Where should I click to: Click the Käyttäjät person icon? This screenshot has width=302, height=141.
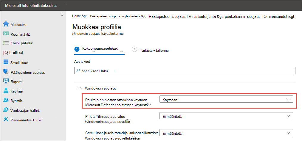pyautogui.click(x=6, y=91)
